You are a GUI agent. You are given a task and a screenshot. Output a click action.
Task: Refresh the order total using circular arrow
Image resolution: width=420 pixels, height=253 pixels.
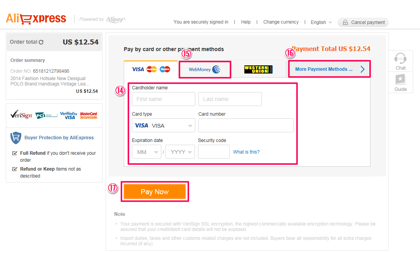coord(41,42)
